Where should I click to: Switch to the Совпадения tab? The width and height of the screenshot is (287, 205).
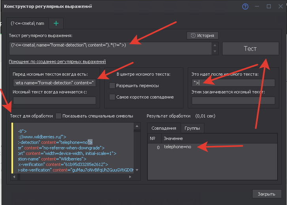tap(164, 128)
